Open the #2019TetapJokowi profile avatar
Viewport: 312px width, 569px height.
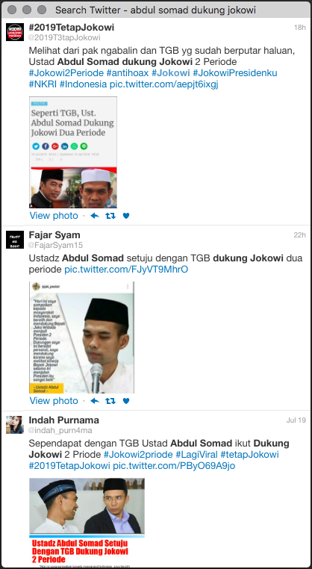15,32
